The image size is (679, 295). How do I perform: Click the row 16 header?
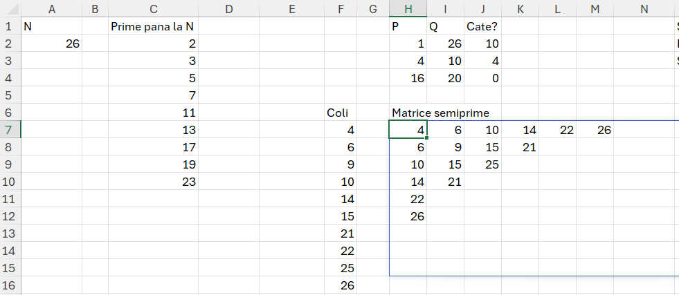pos(10,285)
